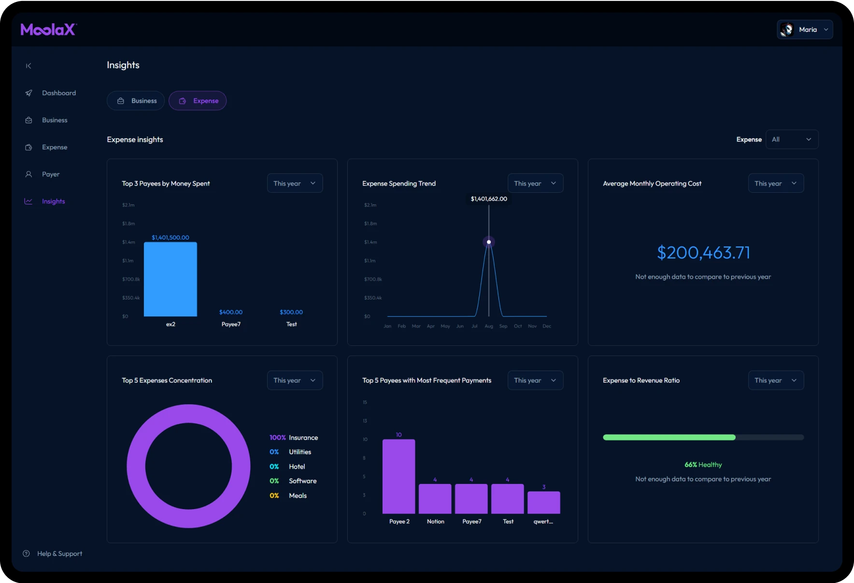The width and height of the screenshot is (854, 583).
Task: Open This year dropdown for Top 3 Payees
Action: point(295,183)
